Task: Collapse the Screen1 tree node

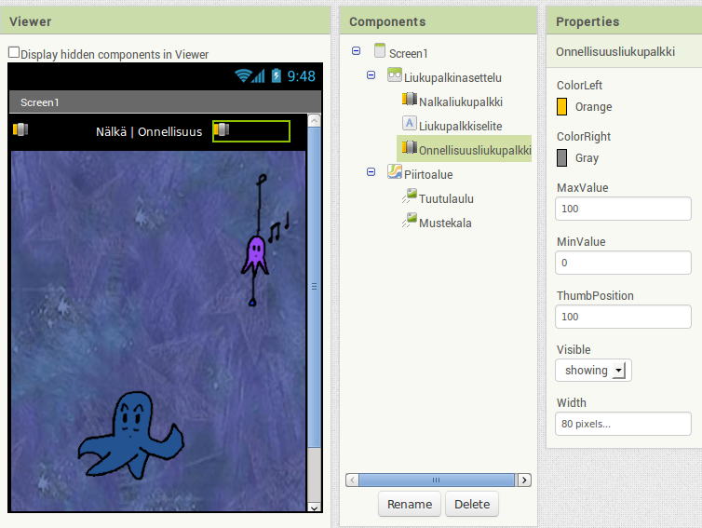Action: click(x=357, y=50)
